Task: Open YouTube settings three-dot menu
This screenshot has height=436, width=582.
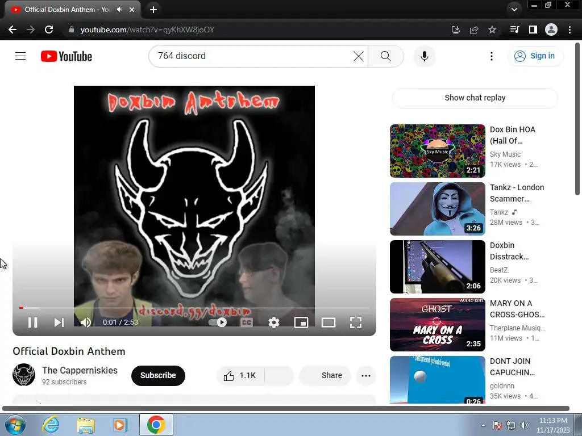Action: 492,56
